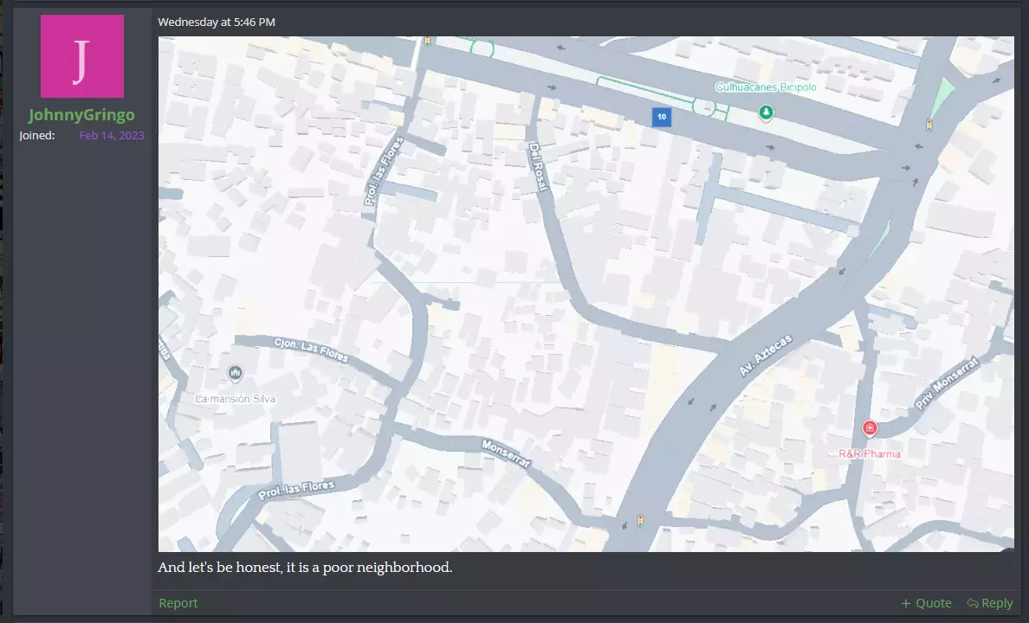Click the "Monserrat" street label near Prol. las Flores
This screenshot has width=1029, height=623.
click(x=505, y=453)
